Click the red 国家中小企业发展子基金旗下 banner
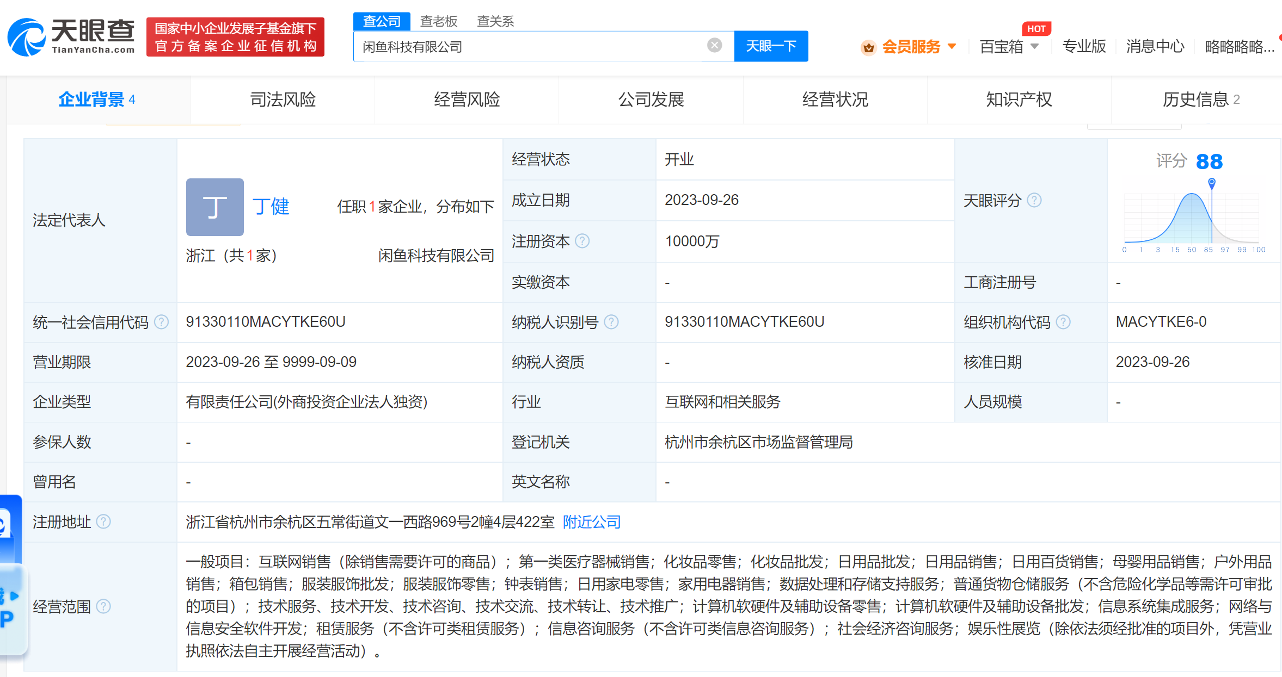 [x=235, y=37]
